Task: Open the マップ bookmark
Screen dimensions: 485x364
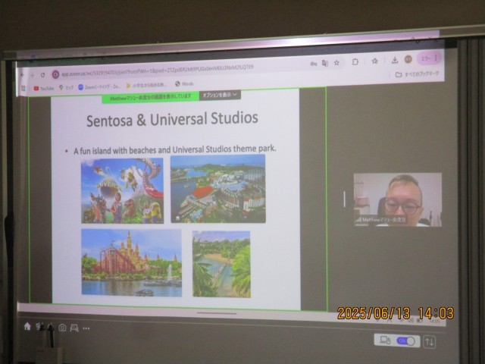Action: click(x=66, y=88)
